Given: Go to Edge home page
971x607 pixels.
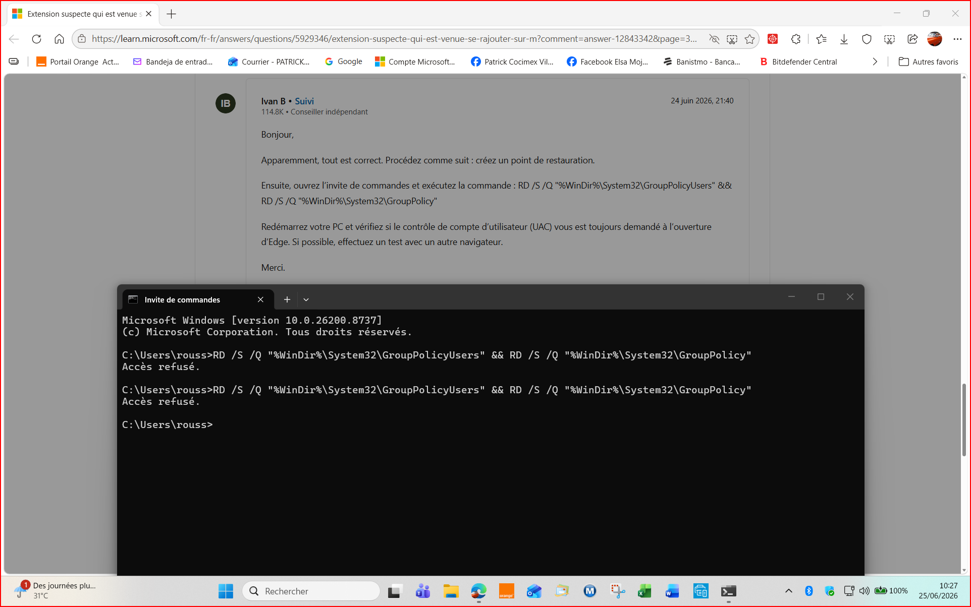Looking at the screenshot, I should point(59,39).
